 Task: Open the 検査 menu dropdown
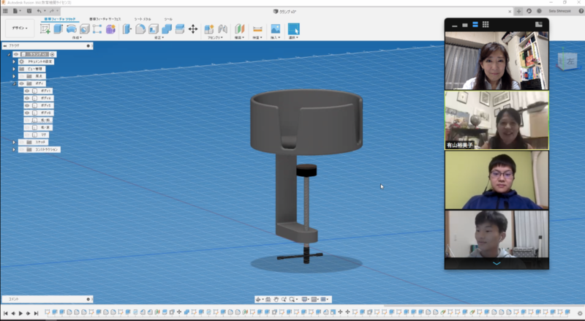(257, 38)
